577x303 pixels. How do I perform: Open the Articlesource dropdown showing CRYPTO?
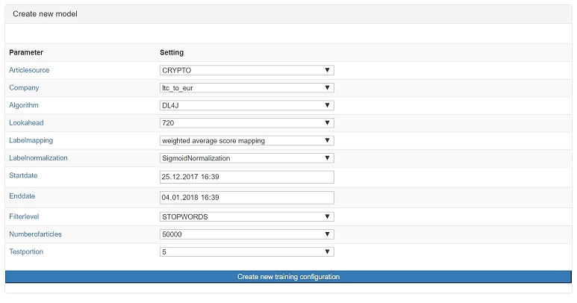tap(246, 70)
